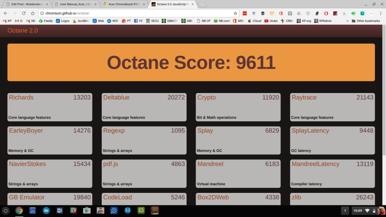
Task: Click the Google Drive extension icon
Action: click(x=299, y=13)
